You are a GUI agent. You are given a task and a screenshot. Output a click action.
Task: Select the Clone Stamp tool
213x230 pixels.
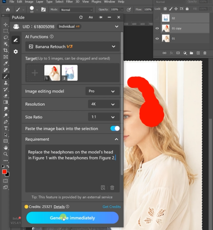click(x=6, y=83)
